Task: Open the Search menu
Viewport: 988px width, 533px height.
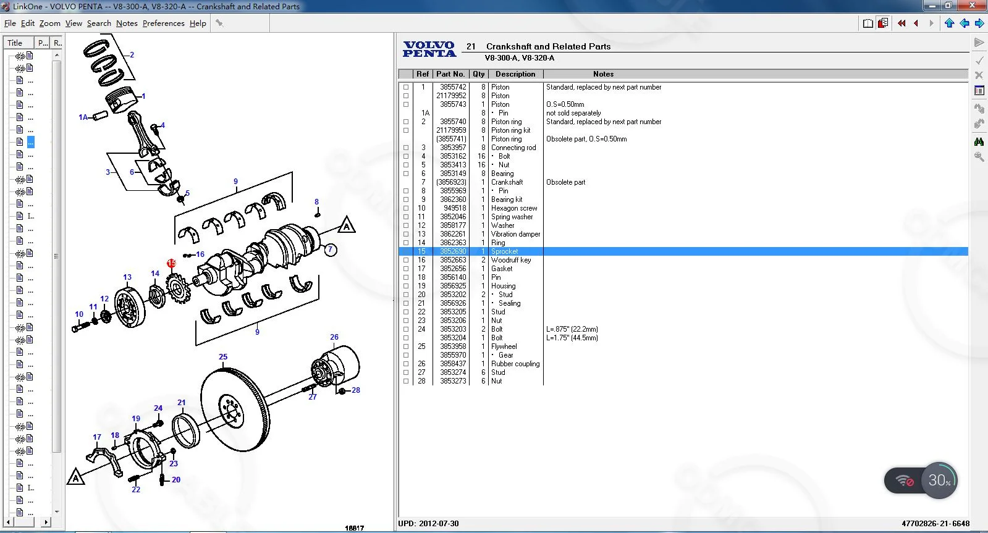Action: pyautogui.click(x=99, y=23)
